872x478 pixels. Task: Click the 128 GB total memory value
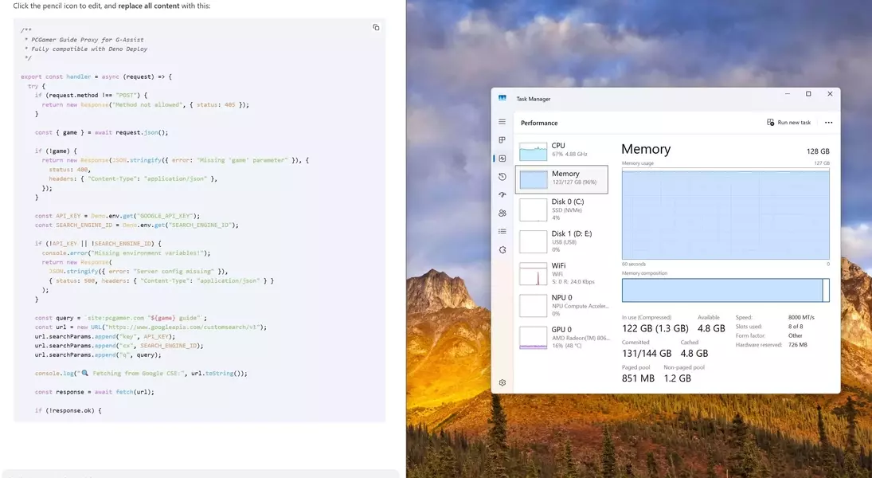point(818,151)
